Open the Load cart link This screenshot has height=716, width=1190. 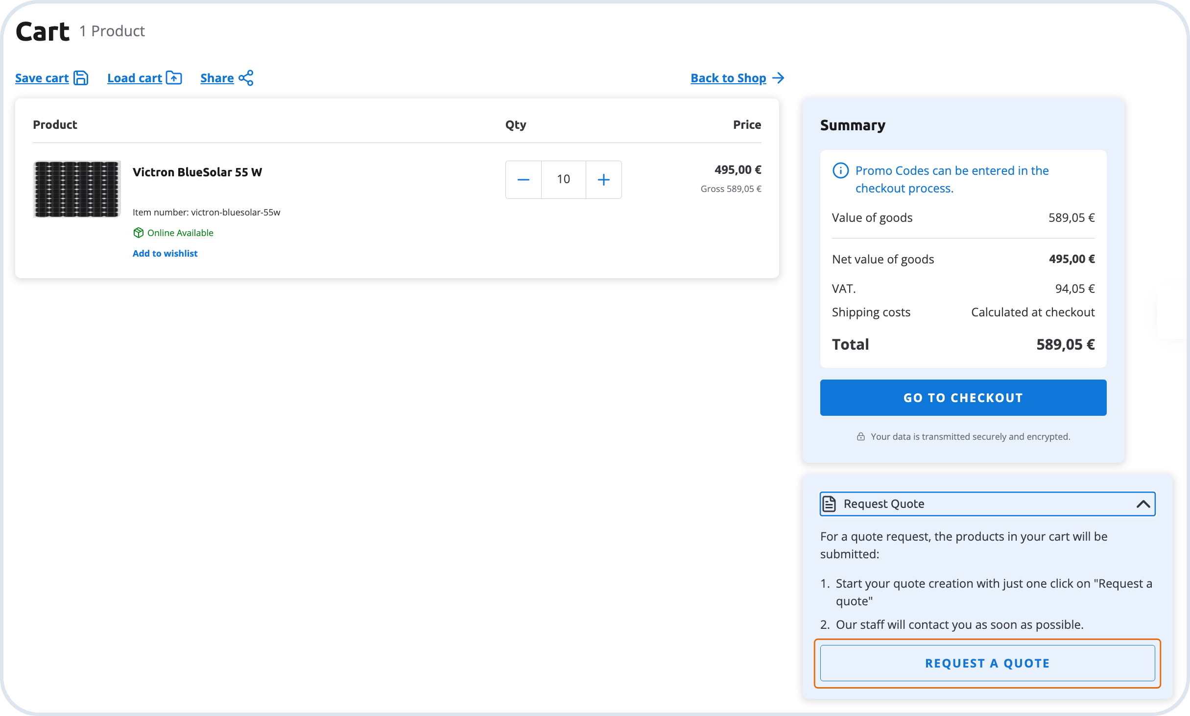pyautogui.click(x=135, y=78)
